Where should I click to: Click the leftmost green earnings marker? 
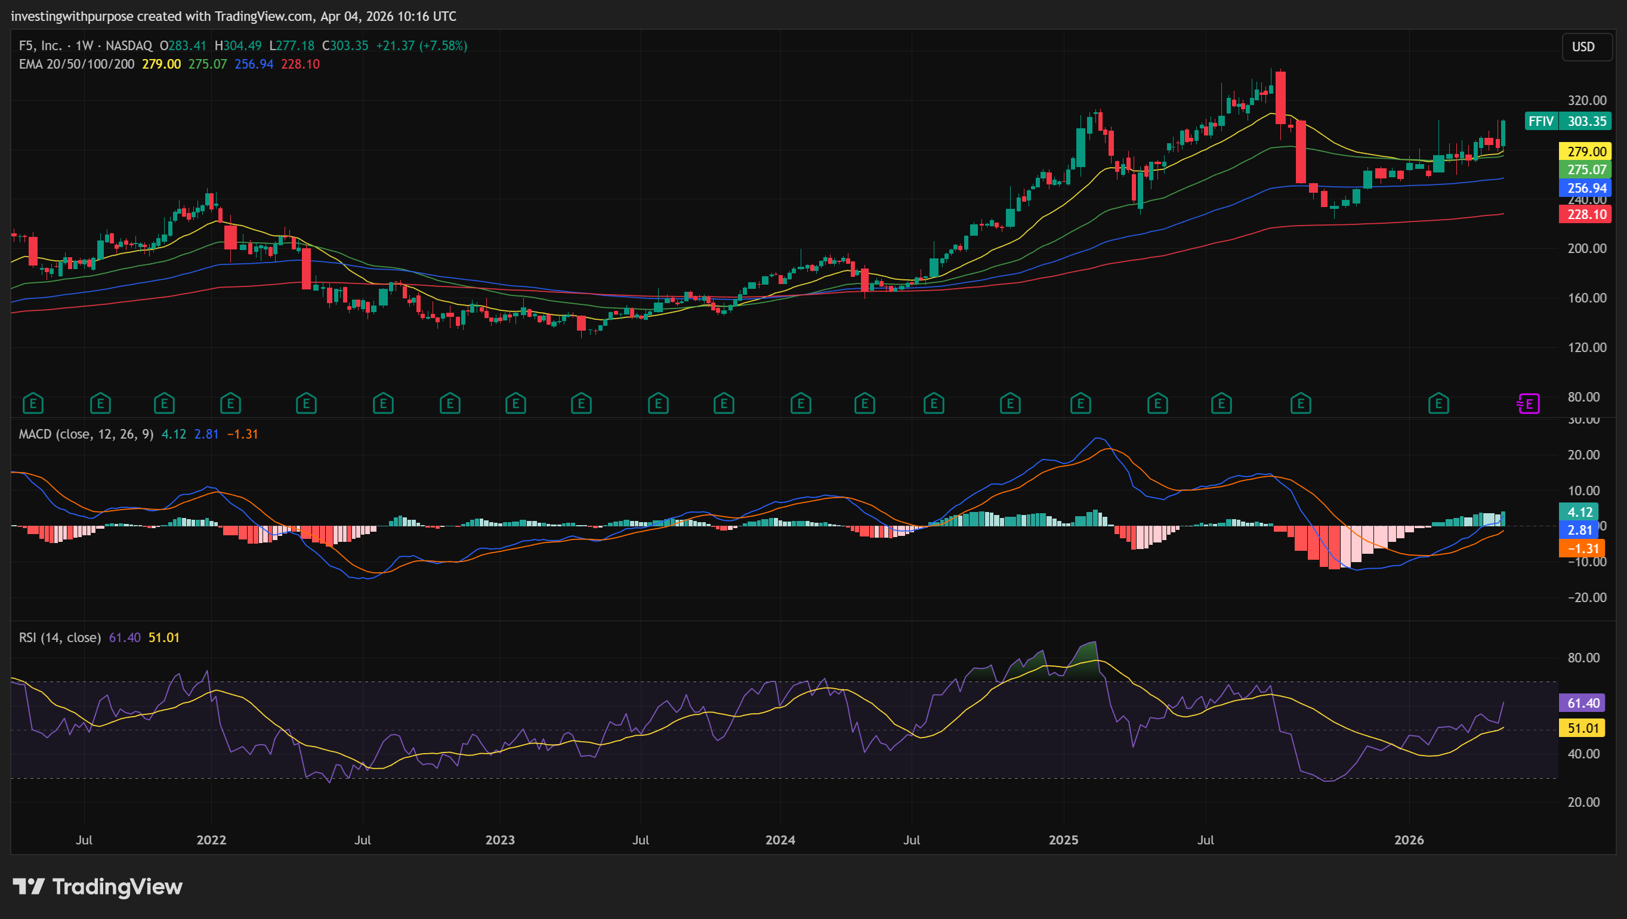[33, 403]
